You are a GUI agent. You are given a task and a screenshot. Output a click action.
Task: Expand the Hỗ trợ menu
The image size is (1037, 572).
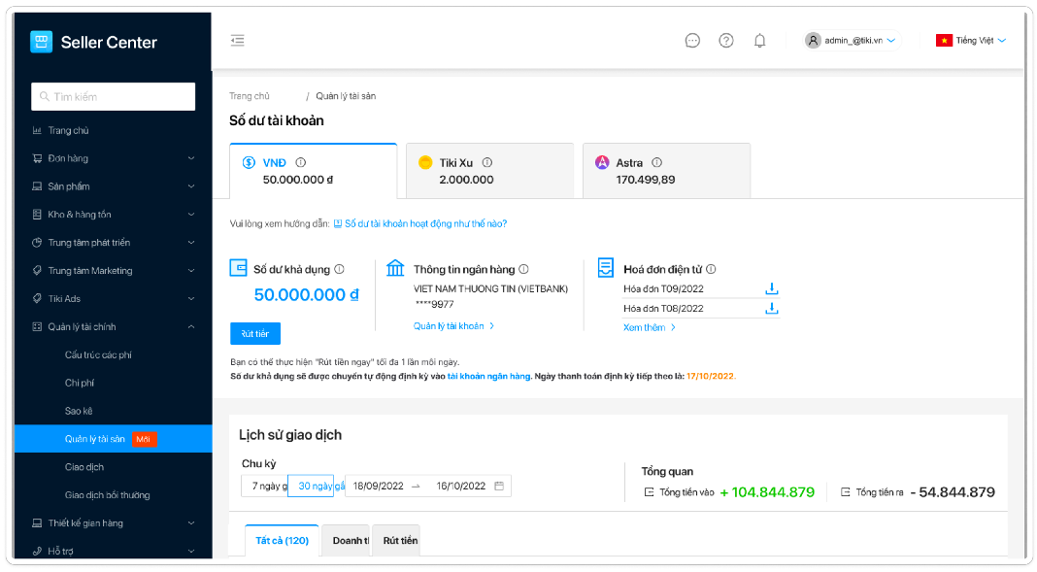tap(113, 551)
